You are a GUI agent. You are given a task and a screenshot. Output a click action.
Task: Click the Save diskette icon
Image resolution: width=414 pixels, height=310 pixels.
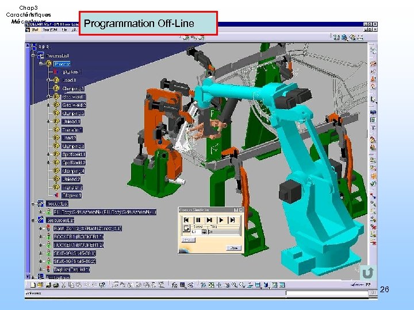point(48,285)
